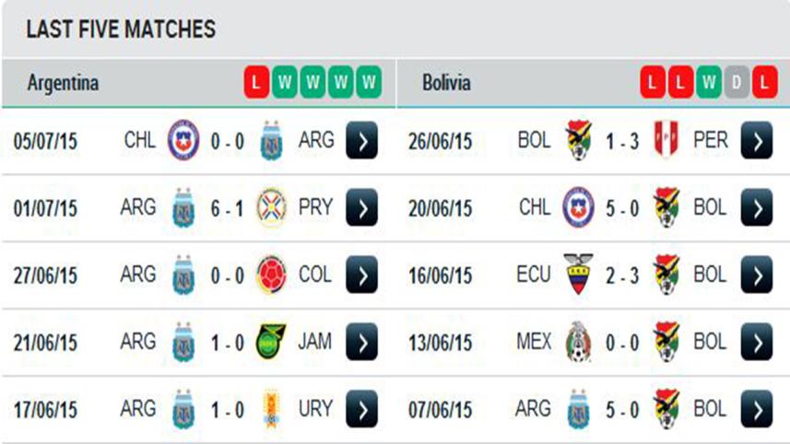Image resolution: width=790 pixels, height=444 pixels.
Task: Click Chile crest in 05/07/15 match
Action: click(183, 141)
